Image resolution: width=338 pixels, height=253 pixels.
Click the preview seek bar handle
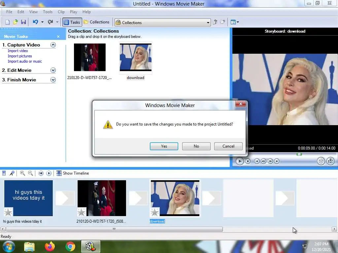click(x=299, y=154)
